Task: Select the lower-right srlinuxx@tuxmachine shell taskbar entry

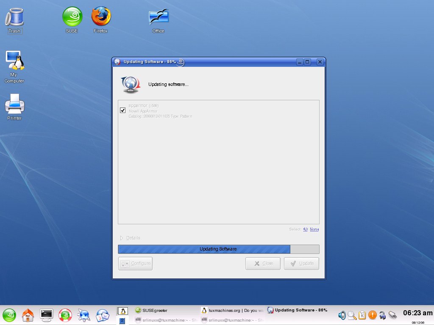Action: coord(233,320)
